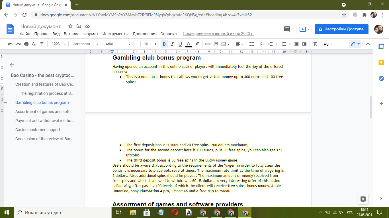Screen dimensions: 389x218
Task: Open Последнее изменение revision history link
Action: click(218, 33)
